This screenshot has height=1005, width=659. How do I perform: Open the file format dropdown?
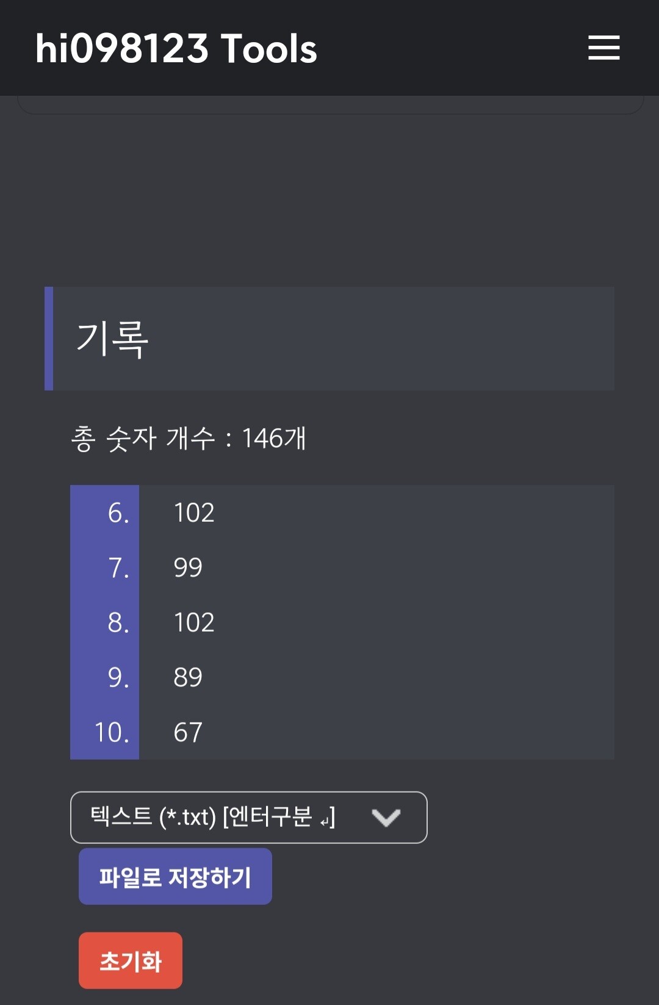(x=248, y=817)
